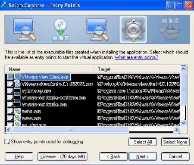Select the wsnm.exe name text
Image resolution: width=194 pixels, height=165 pixels.
coord(31,112)
